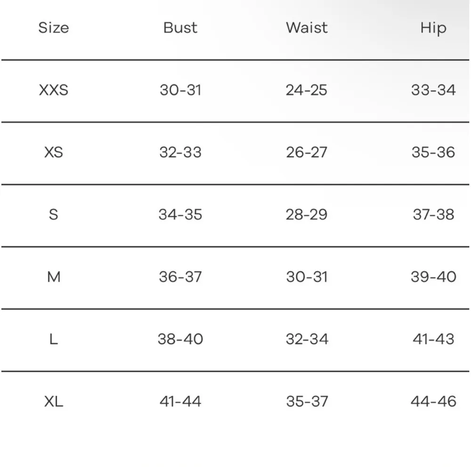Click the S waist value 28-29
This screenshot has width=471, height=471.
pos(306,214)
